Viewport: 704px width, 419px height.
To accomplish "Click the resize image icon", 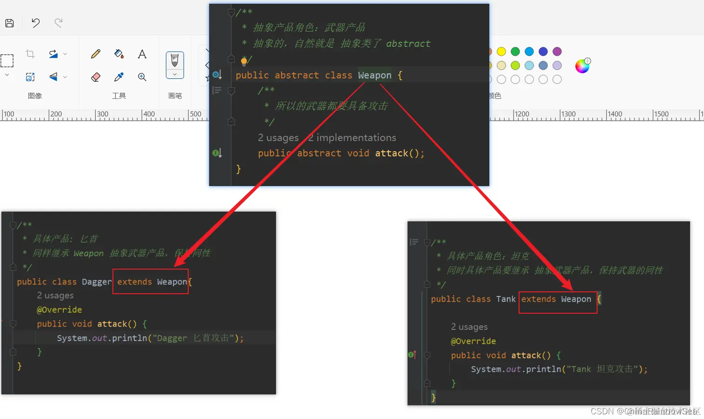I will point(30,77).
